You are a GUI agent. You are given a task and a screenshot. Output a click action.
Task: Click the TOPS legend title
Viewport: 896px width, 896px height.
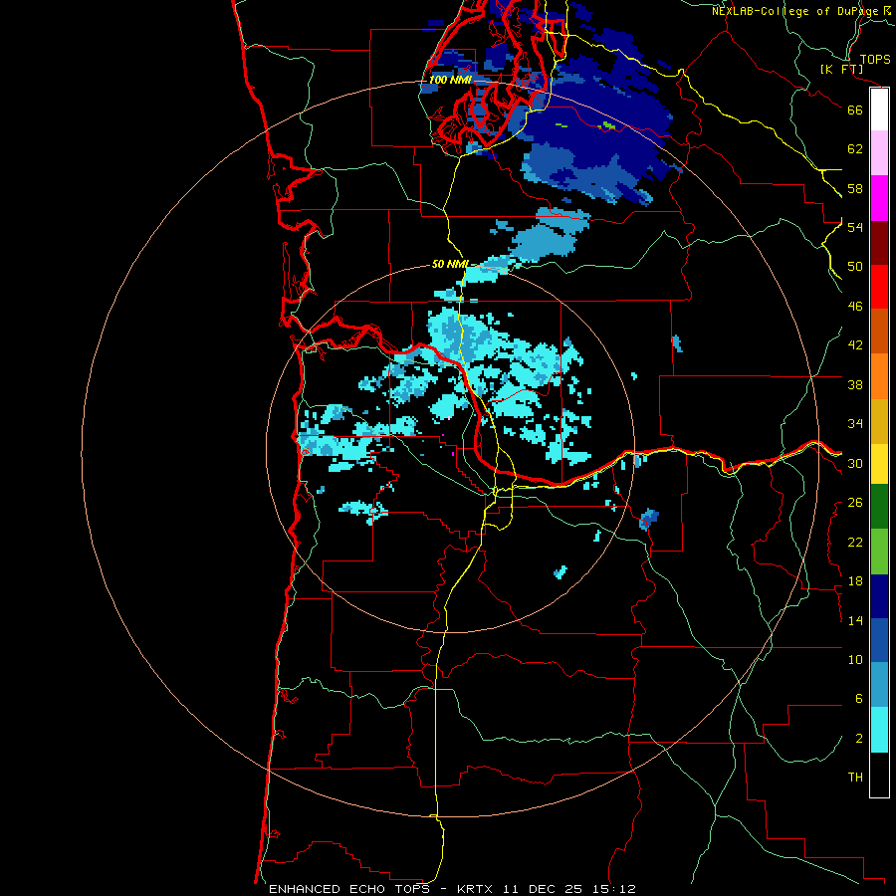pos(875,59)
